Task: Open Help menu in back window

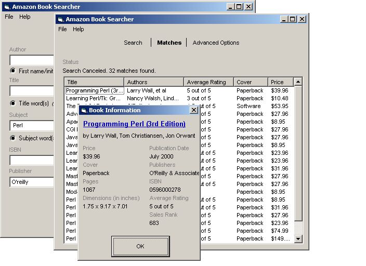Action: [x=25, y=17]
